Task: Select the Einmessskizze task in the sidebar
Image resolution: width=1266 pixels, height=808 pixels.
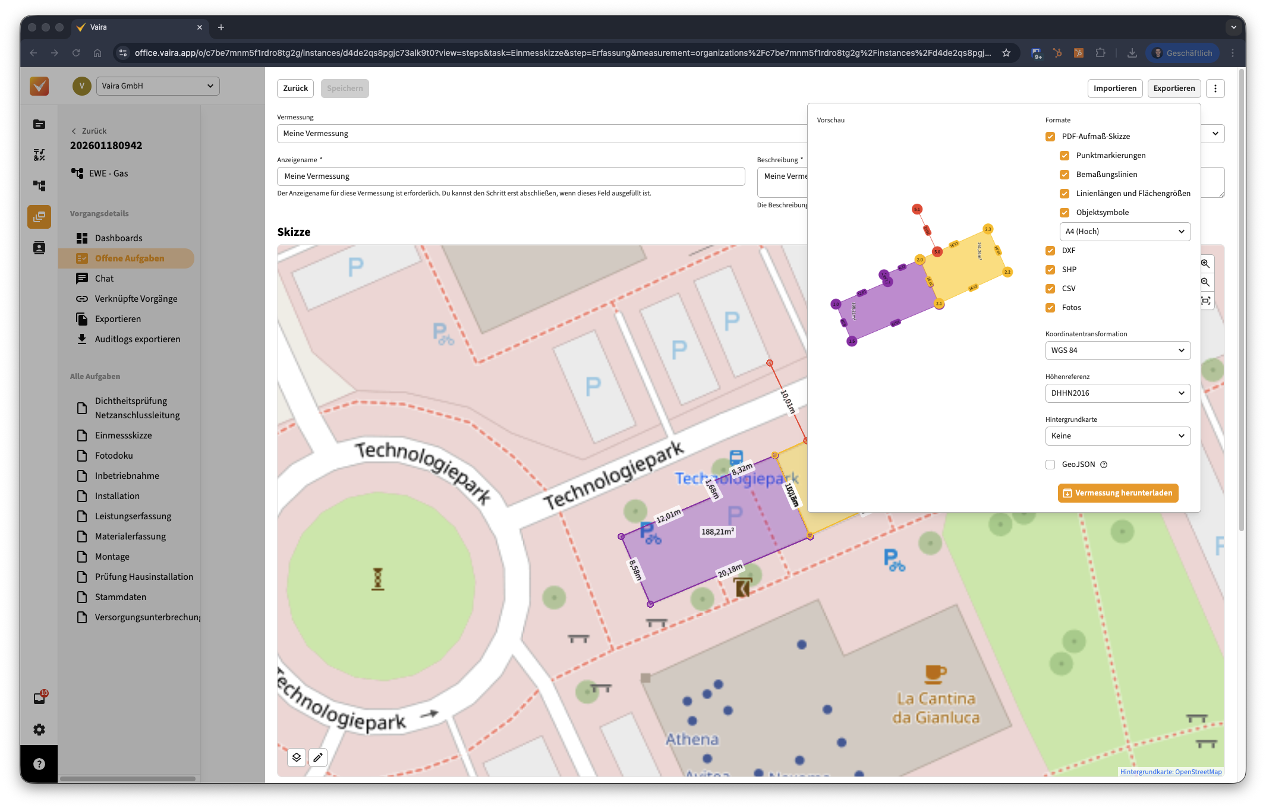Action: [123, 435]
